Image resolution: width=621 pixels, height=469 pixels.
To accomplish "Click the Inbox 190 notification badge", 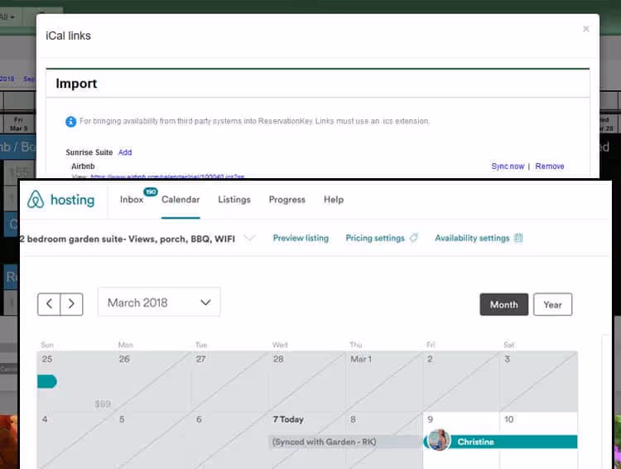I will [150, 192].
